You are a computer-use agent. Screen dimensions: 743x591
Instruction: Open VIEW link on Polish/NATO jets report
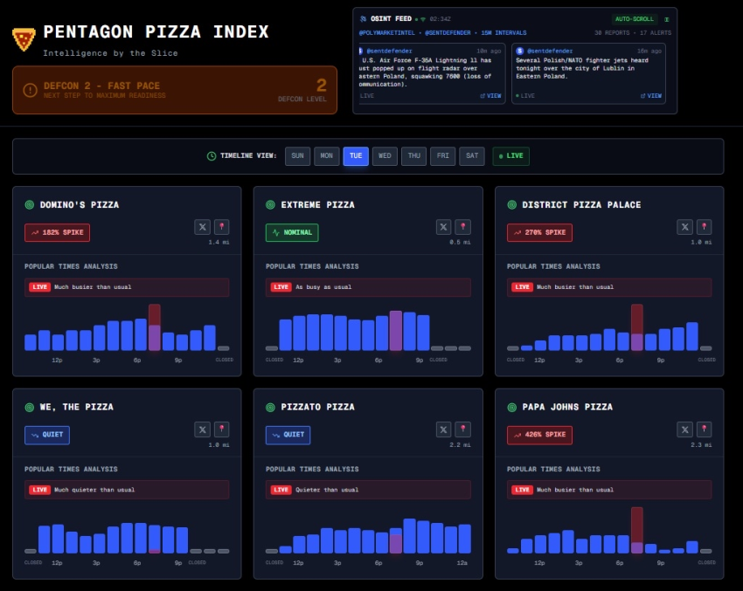pyautogui.click(x=651, y=96)
